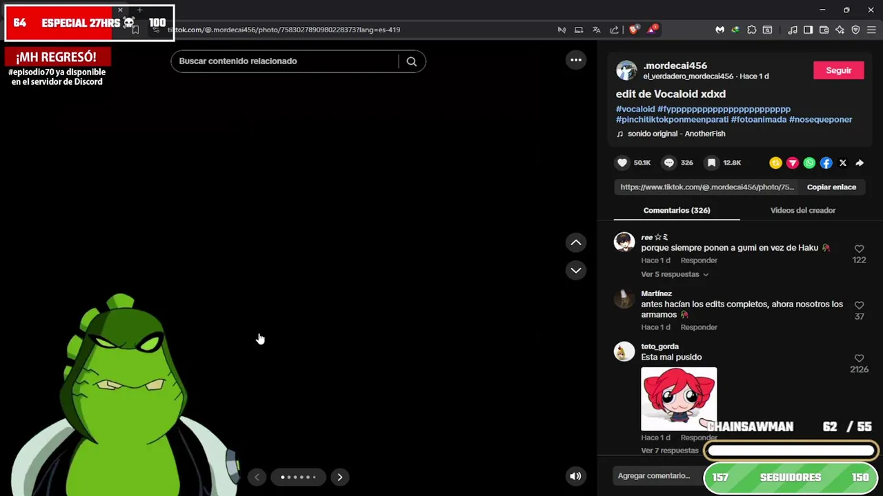Screen dimensions: 883x496
Task: Click the translate page icon in address bar
Action: [x=597, y=30]
